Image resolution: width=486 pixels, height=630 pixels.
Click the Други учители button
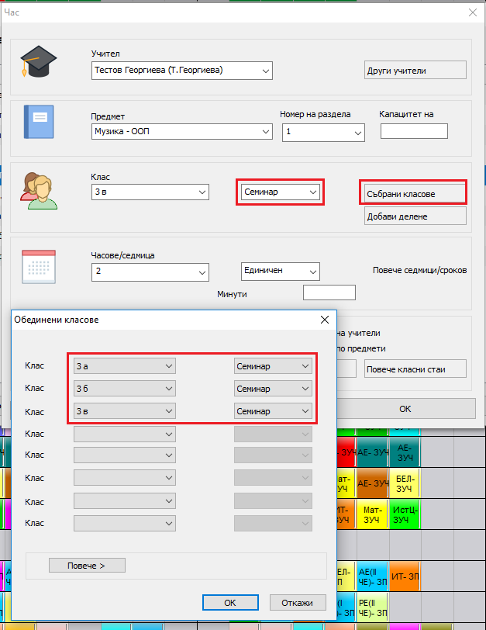(x=415, y=71)
